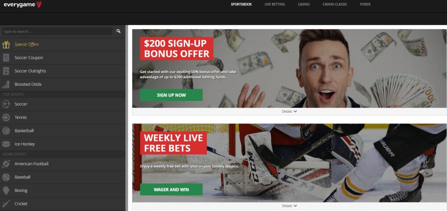This screenshot has height=211, width=447.
Task: Click the everygame logo
Action: pyautogui.click(x=23, y=4)
